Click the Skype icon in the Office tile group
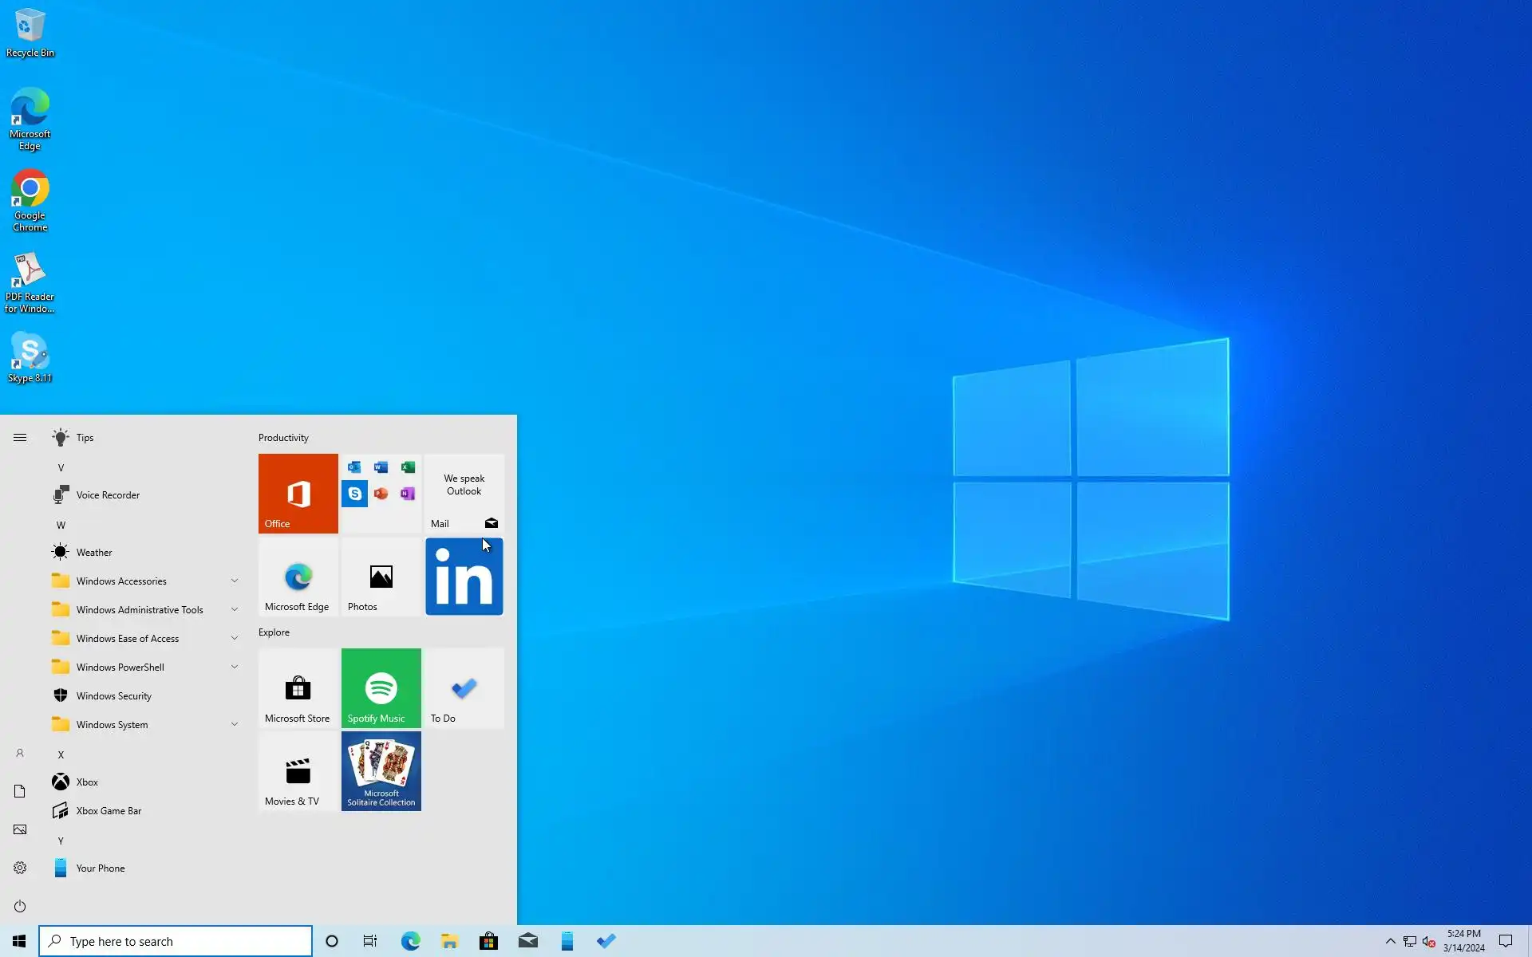 click(x=354, y=494)
